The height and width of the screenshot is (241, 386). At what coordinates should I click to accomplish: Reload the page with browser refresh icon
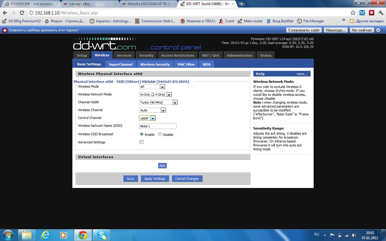[22, 13]
